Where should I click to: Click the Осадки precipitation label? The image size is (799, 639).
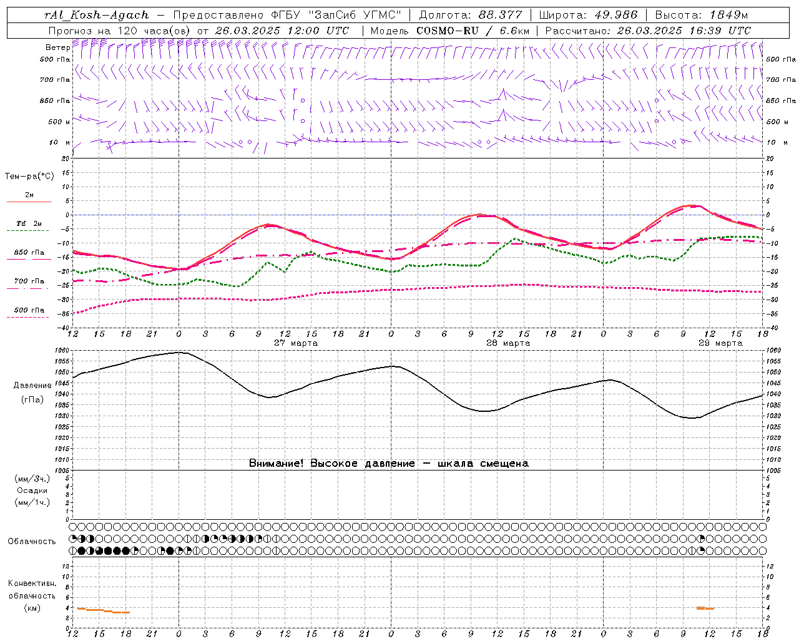[x=32, y=490]
